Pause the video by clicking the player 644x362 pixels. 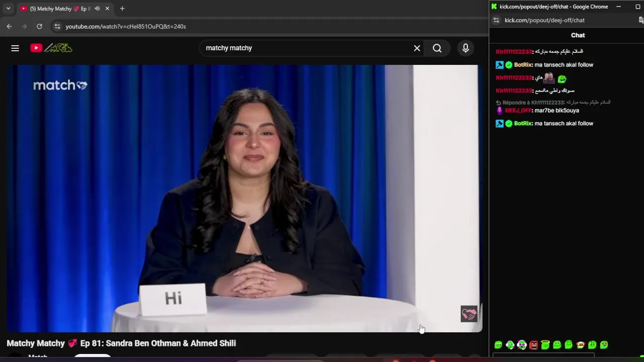(245, 199)
